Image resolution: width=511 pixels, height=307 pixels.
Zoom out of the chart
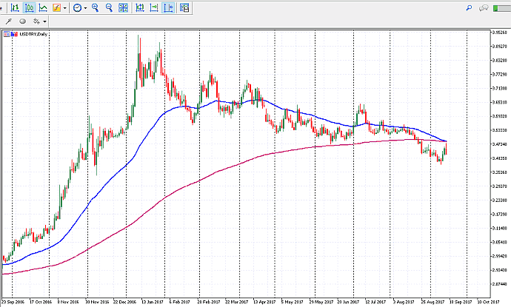click(x=110, y=8)
